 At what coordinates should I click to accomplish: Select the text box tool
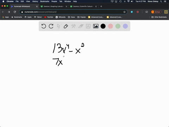pos(88,26)
